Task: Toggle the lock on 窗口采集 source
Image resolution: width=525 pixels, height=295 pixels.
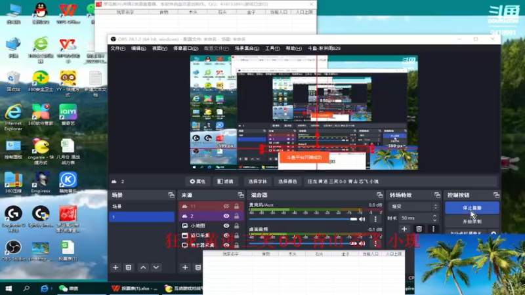Action: click(x=237, y=235)
